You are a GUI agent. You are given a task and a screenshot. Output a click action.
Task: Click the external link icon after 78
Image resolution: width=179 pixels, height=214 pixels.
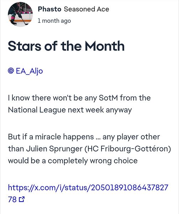click(22, 199)
